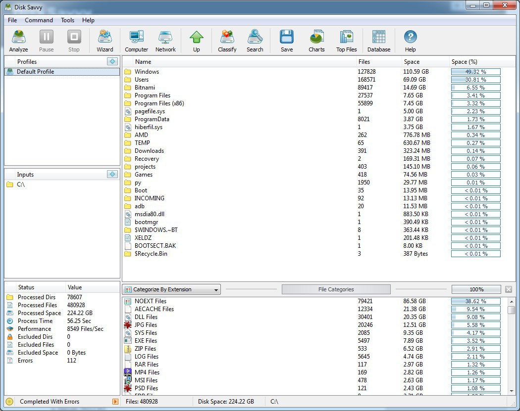Click the categories list scrollbar down arrow

[512, 391]
